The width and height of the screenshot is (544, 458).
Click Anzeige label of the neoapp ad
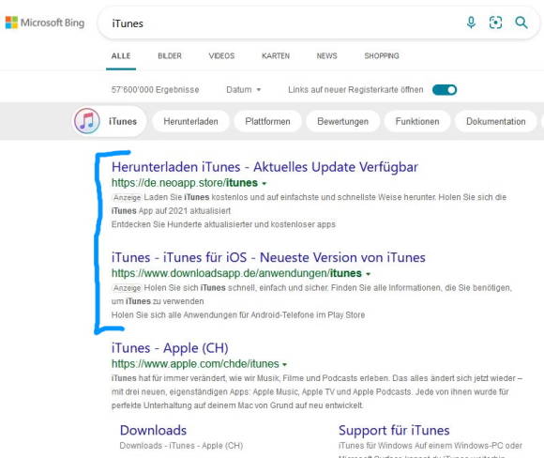127,198
